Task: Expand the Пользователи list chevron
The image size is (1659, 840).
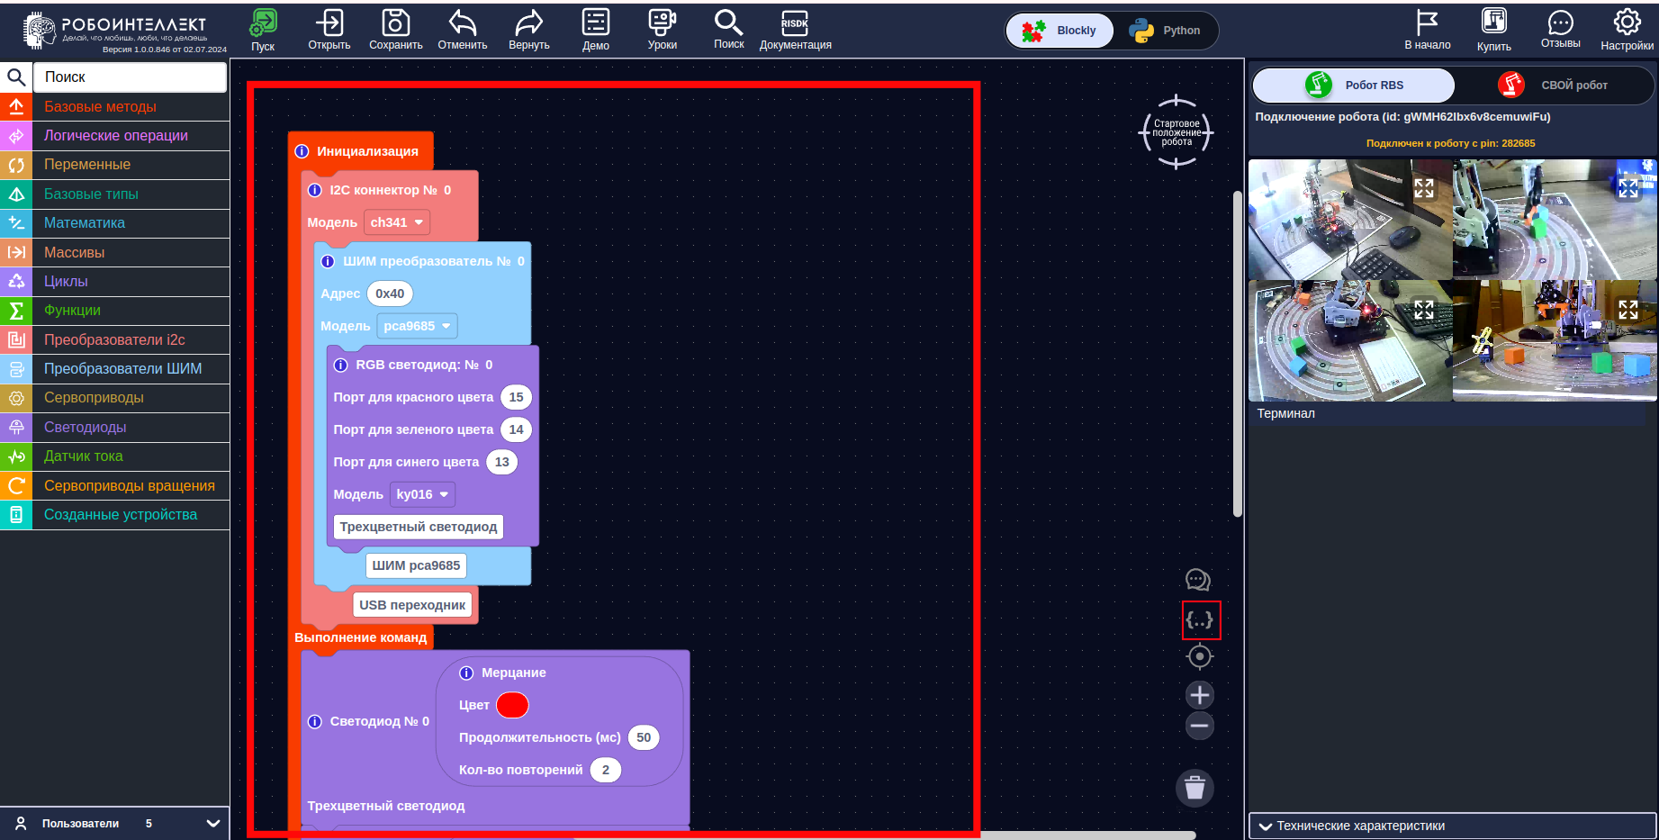Action: pyautogui.click(x=213, y=823)
